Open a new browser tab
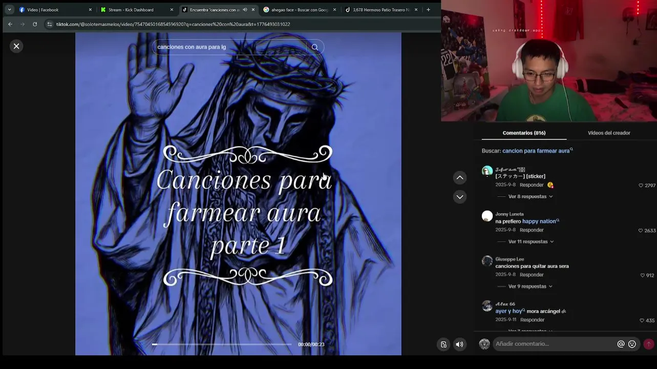The image size is (657, 369). point(428,10)
